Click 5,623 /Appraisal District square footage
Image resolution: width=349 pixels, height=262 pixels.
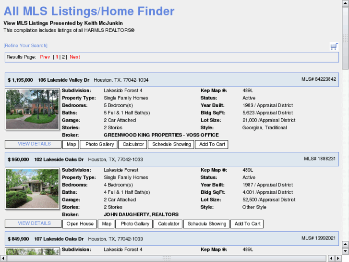tap(267, 113)
